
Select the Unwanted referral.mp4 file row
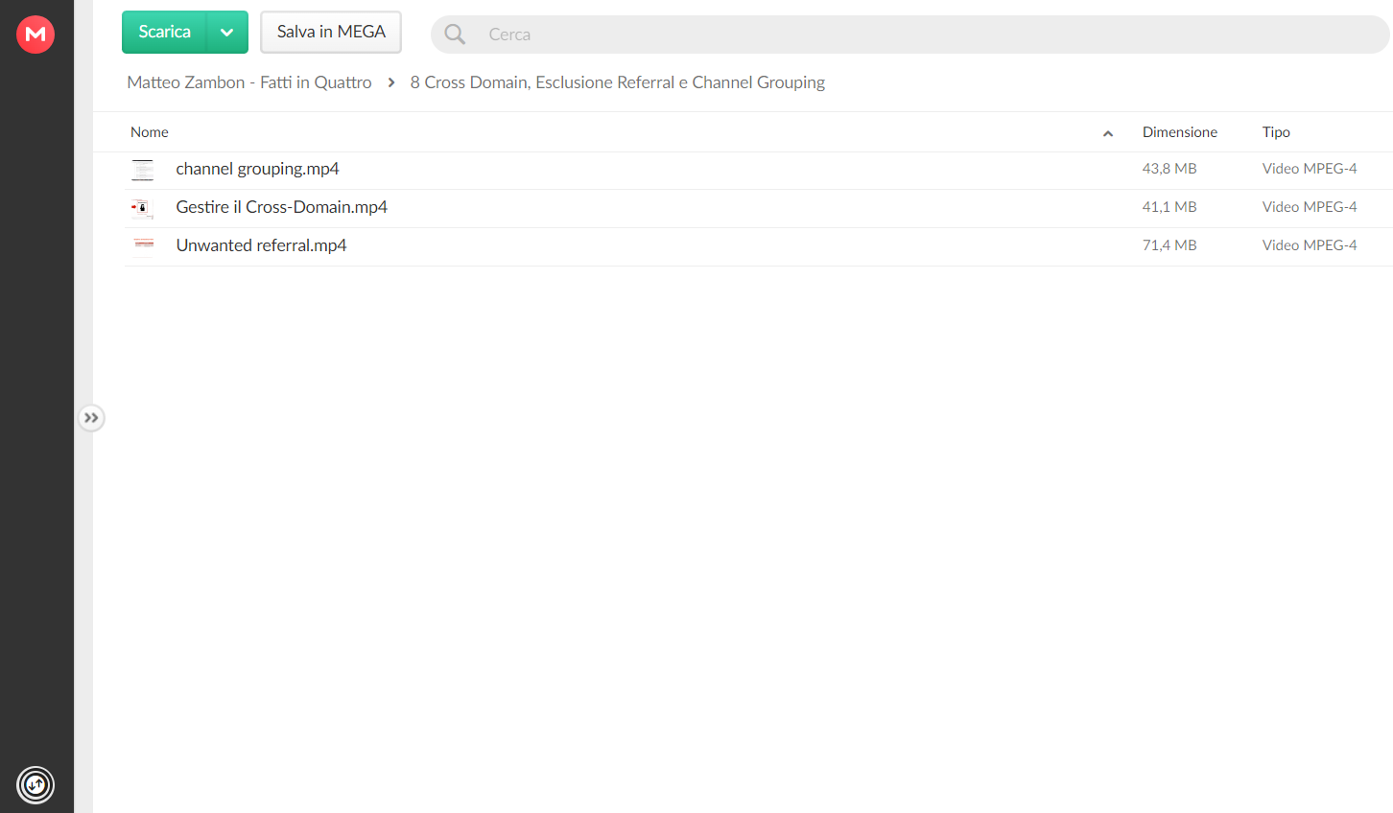point(758,246)
